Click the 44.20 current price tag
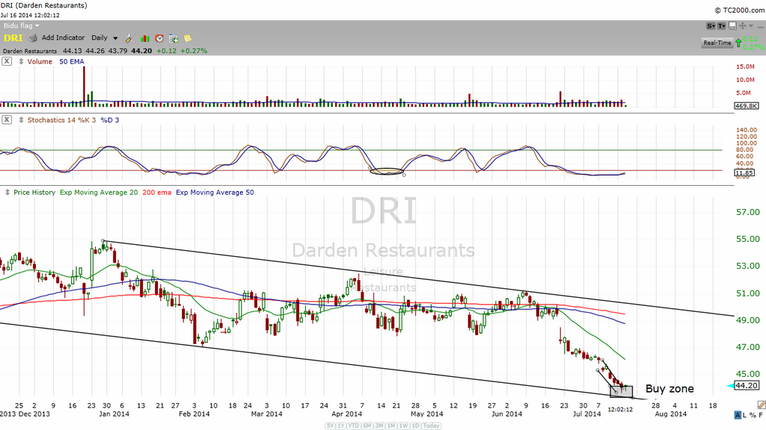The height and width of the screenshot is (430, 766). pyautogui.click(x=747, y=386)
